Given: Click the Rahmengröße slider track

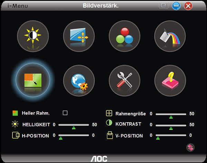Looking at the screenshot, I should click(x=171, y=114).
